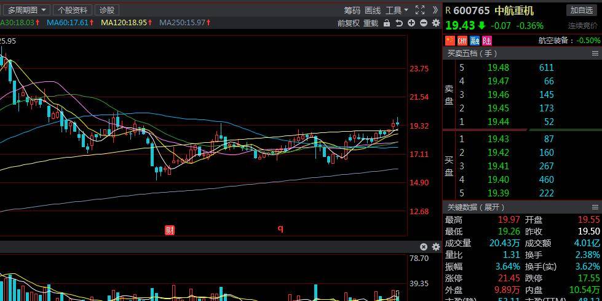The height and width of the screenshot is (301, 602).
Task: Open the 工具 dropdown menu
Action: 397,10
